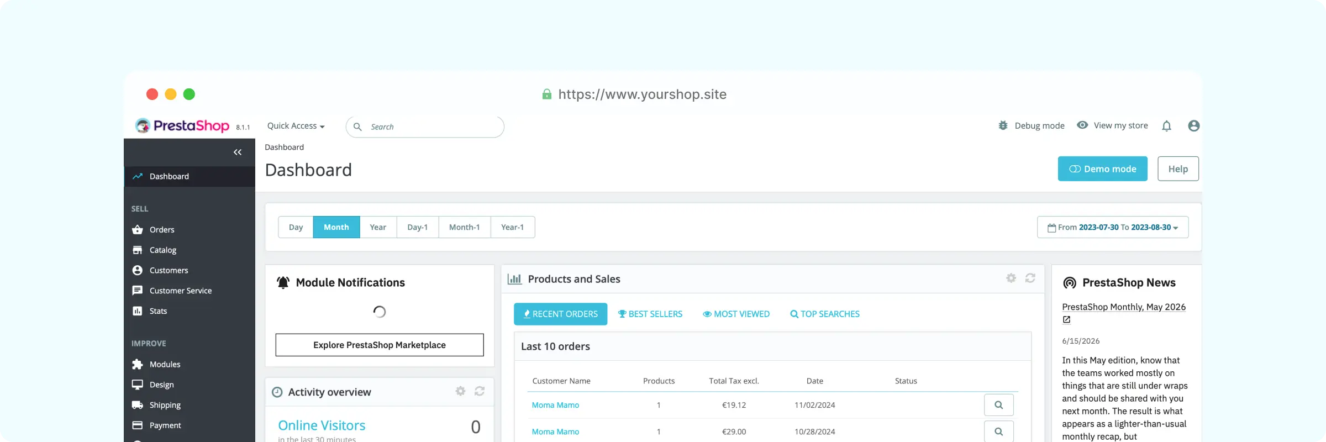Click the Catalog store icon in sidebar
1326x442 pixels.
click(138, 250)
